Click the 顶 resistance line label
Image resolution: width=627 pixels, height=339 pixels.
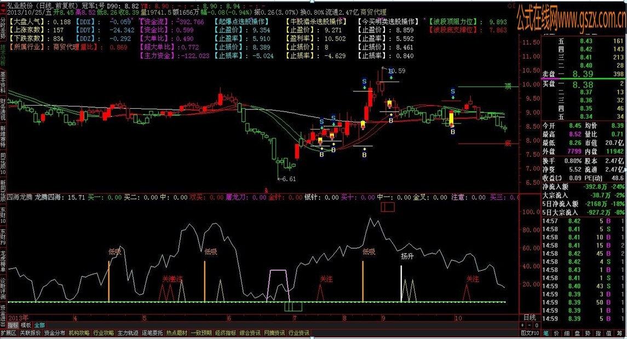[x=508, y=86]
